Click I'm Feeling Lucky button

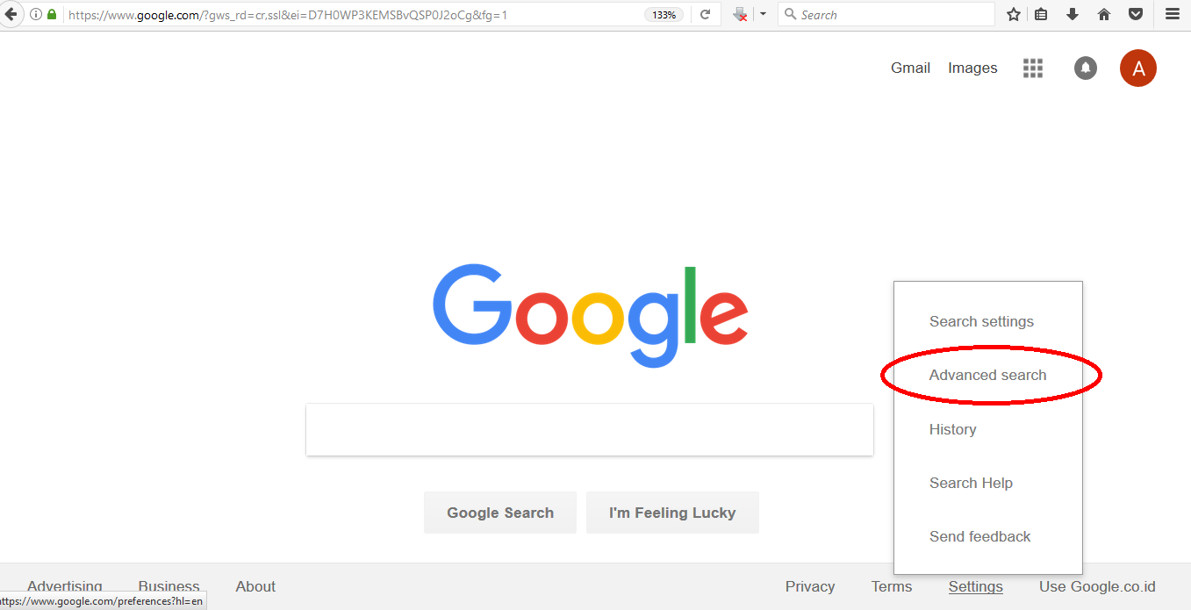point(672,513)
